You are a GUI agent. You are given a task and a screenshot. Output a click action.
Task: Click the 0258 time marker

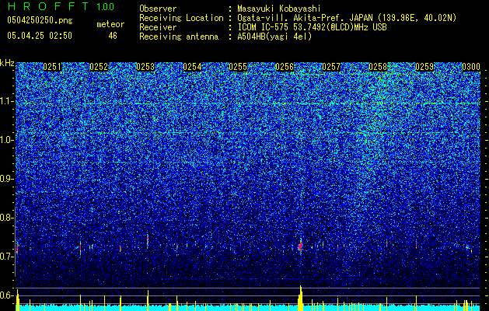[378, 67]
